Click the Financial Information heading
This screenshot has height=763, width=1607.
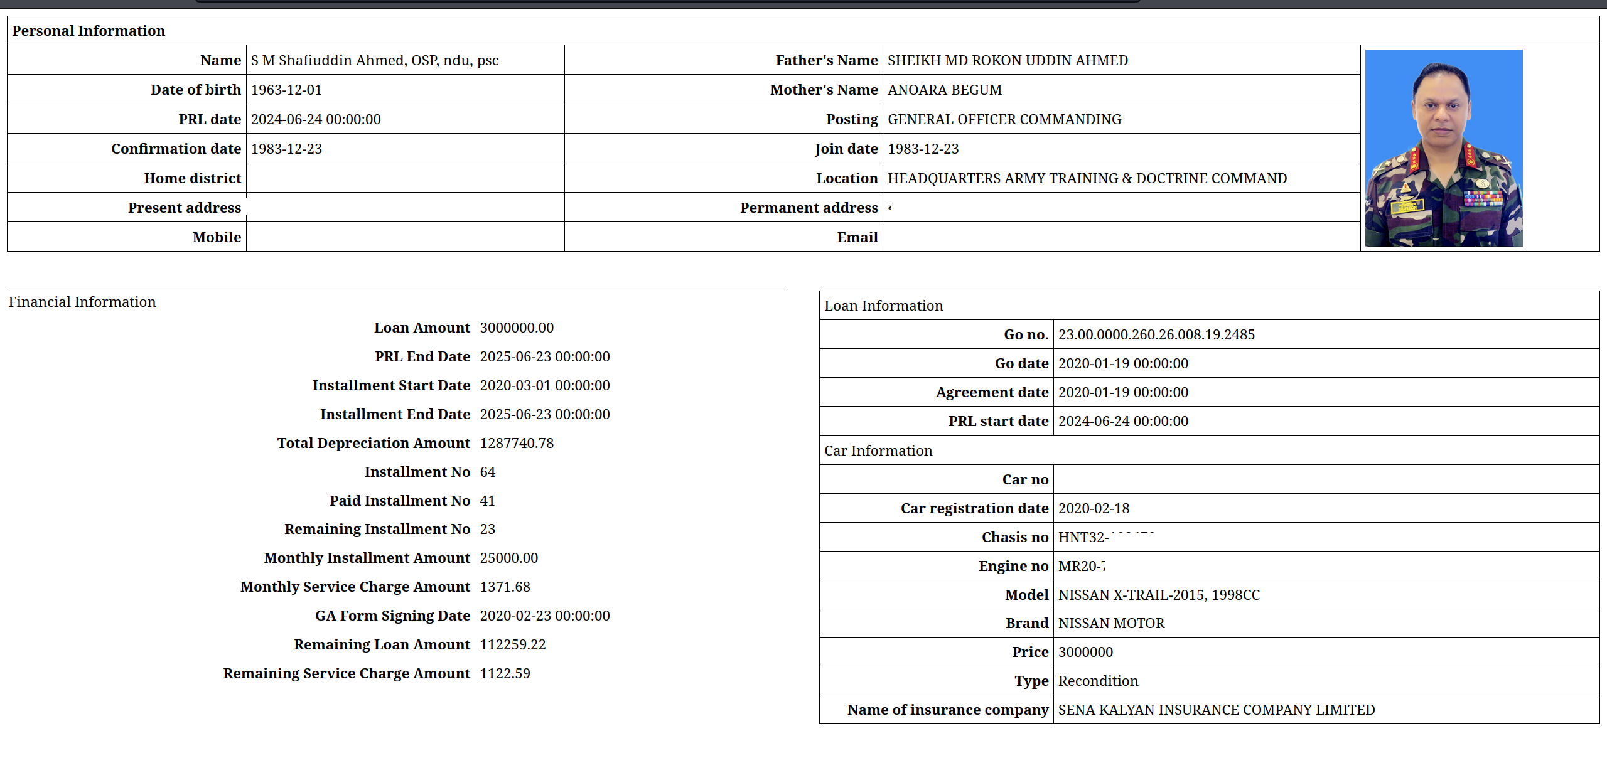pyautogui.click(x=82, y=302)
